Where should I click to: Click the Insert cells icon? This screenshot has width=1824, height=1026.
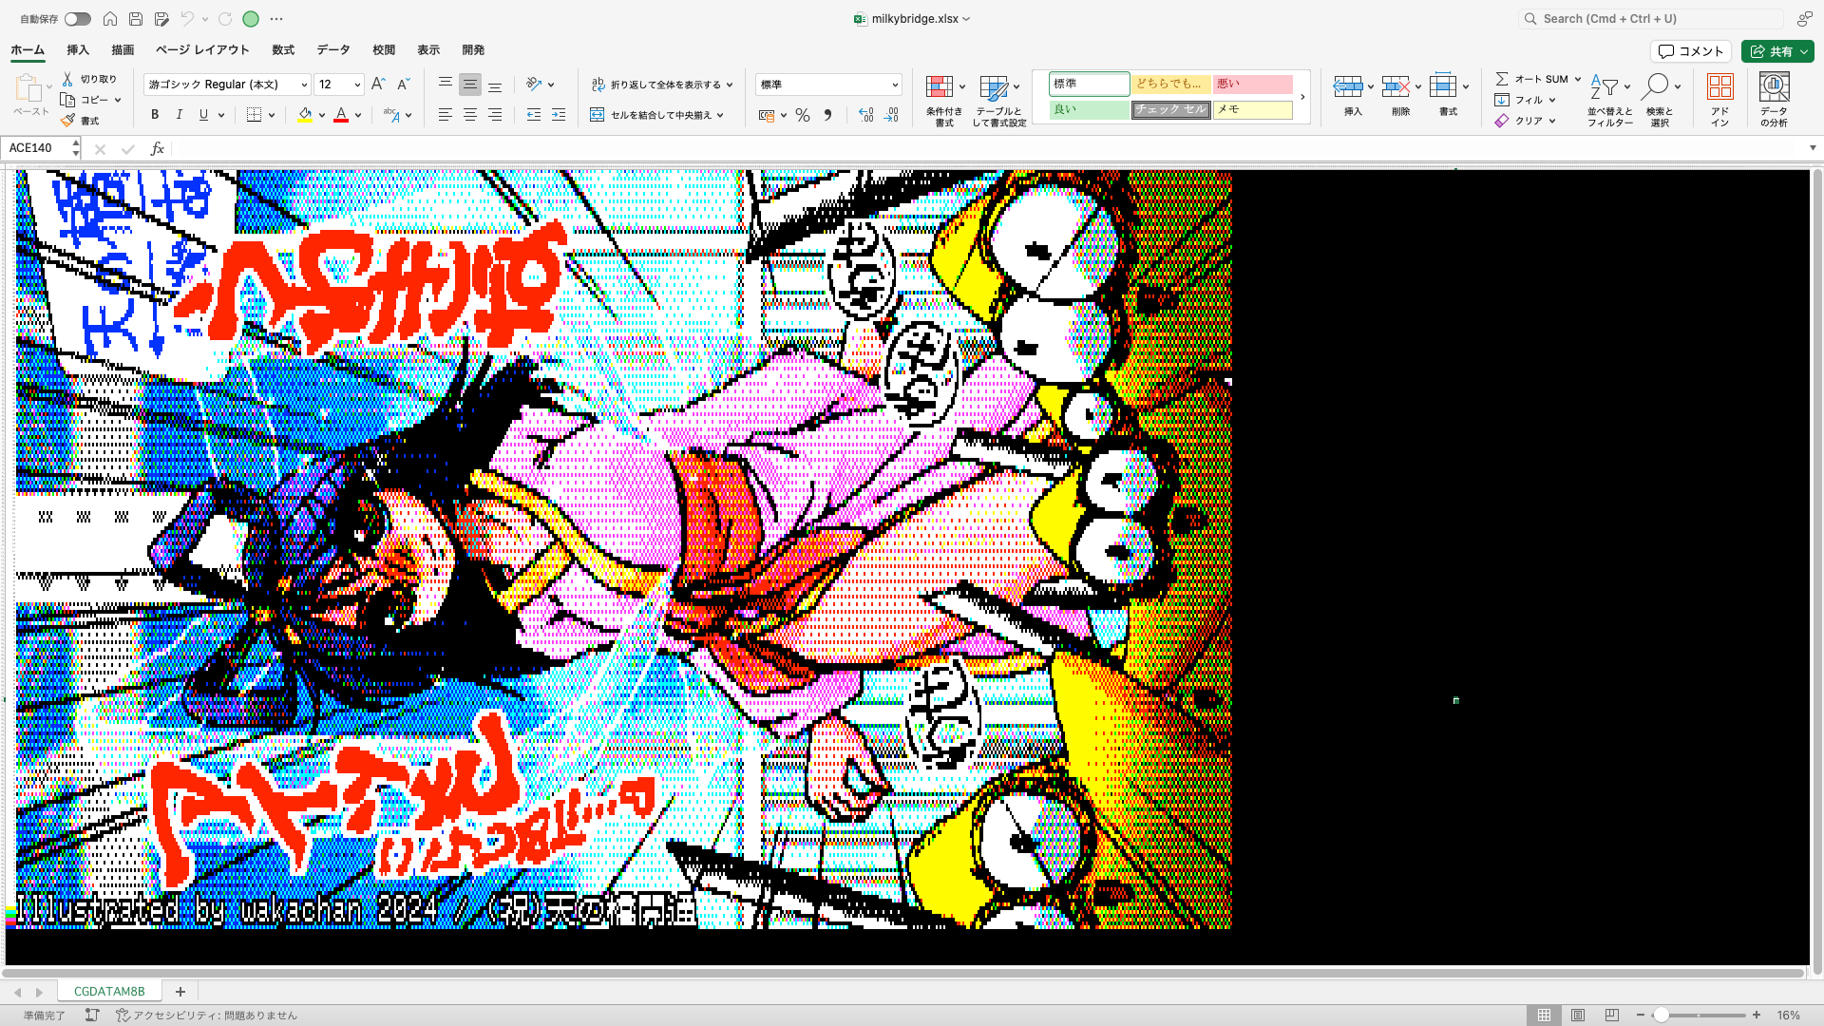pyautogui.click(x=1347, y=86)
